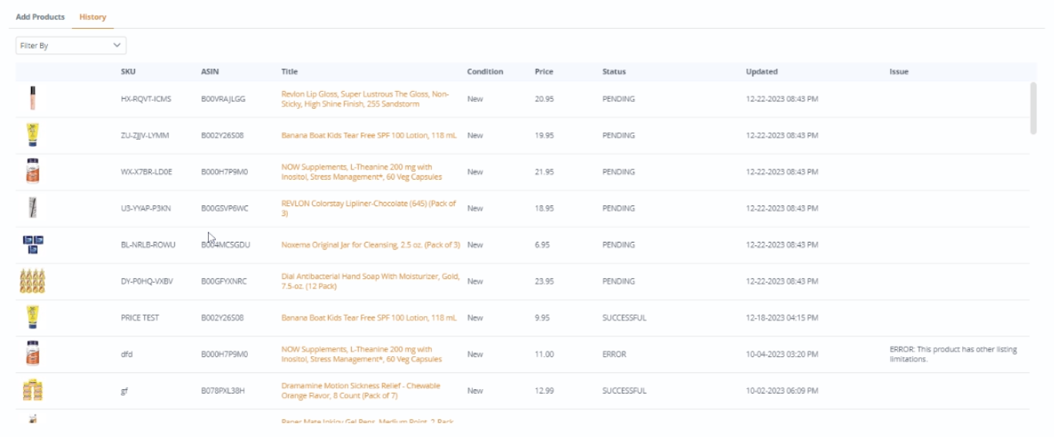Image resolution: width=1054 pixels, height=437 pixels.
Task: Click the Status column header
Action: click(614, 71)
